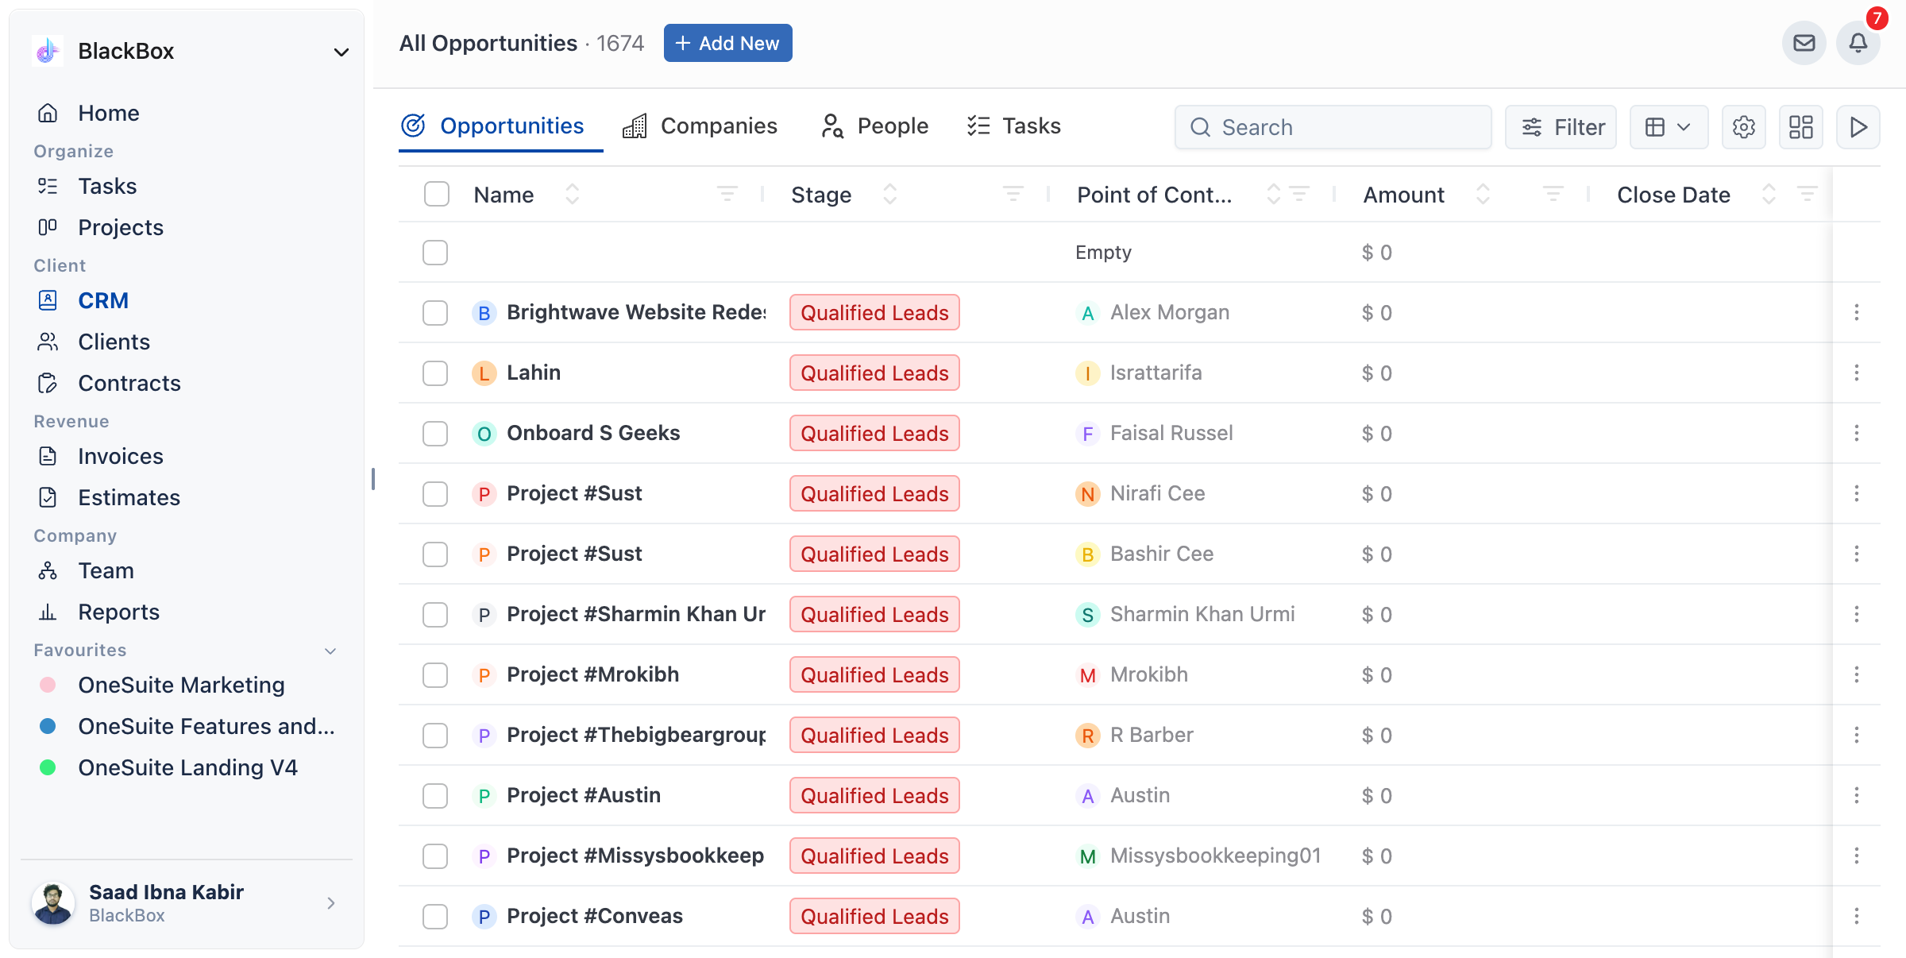
Task: Open the Filter button
Action: (x=1561, y=127)
